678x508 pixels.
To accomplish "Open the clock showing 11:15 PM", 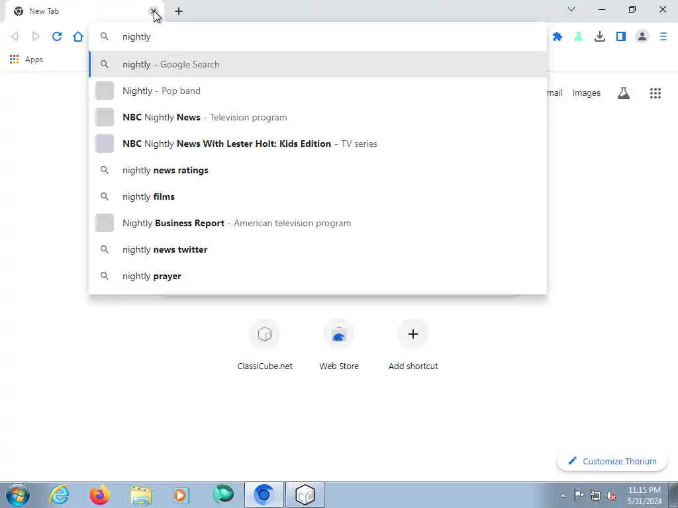I will pyautogui.click(x=644, y=495).
